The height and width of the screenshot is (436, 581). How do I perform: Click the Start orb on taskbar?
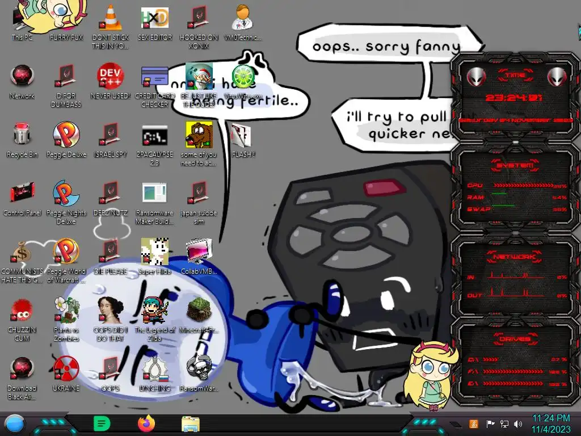(x=15, y=424)
